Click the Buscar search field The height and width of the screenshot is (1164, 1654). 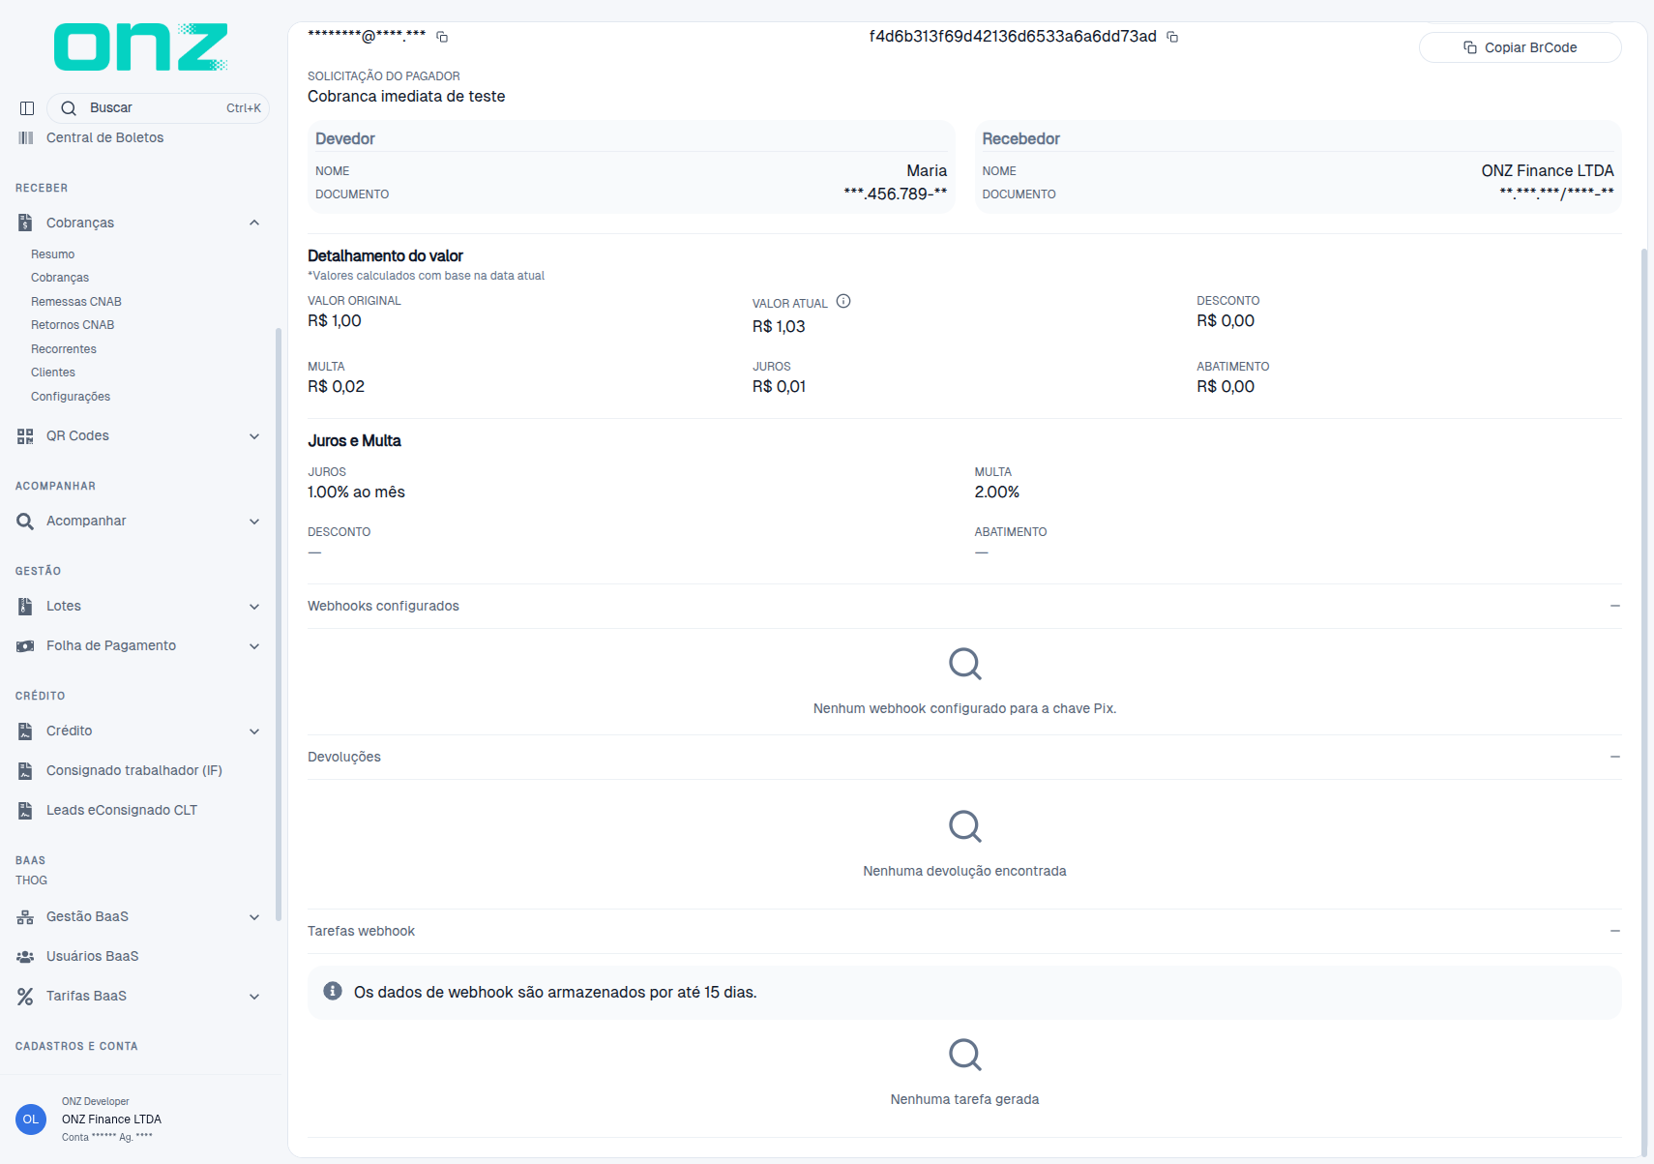tap(158, 108)
